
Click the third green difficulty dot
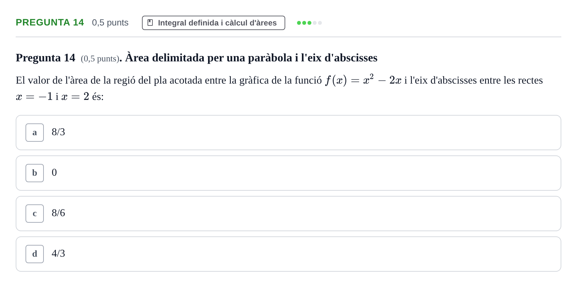(x=309, y=23)
